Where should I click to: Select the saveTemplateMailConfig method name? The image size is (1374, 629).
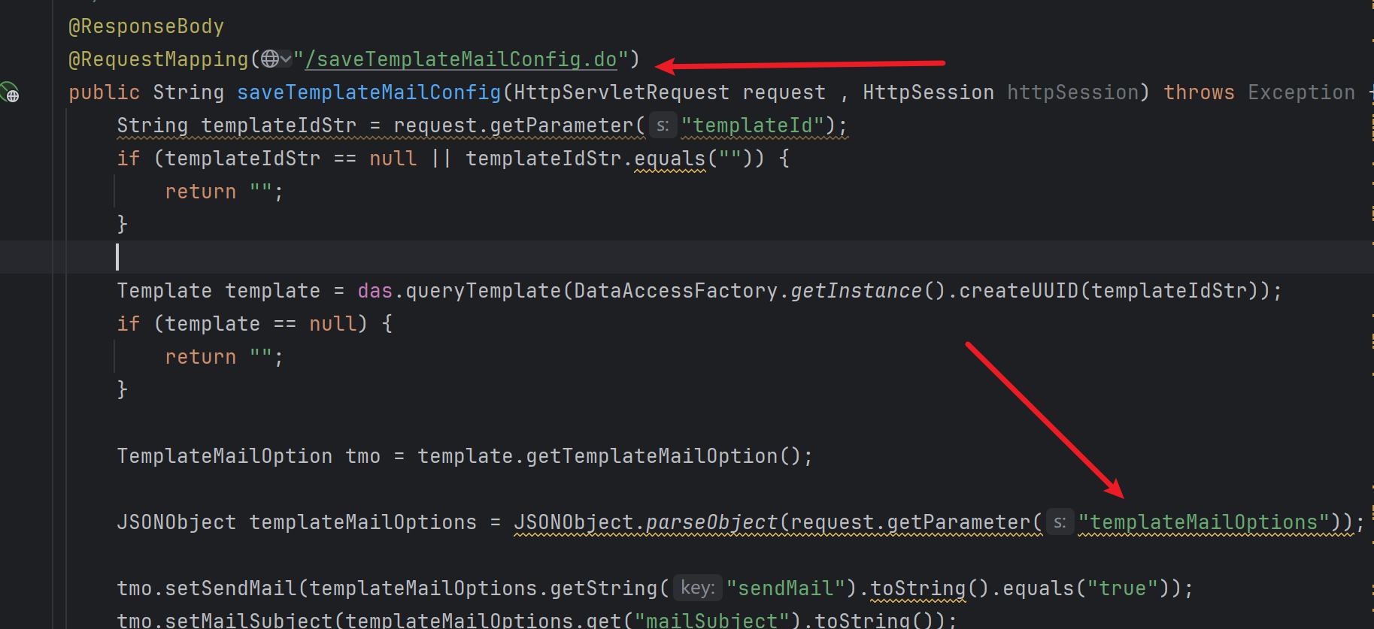tap(369, 92)
